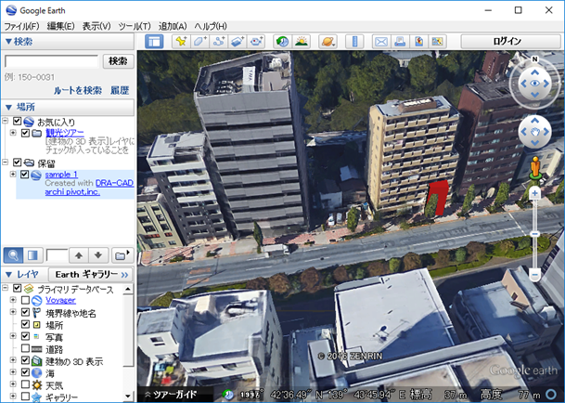Reset north with the N compass marker
The height and width of the screenshot is (403, 565).
point(535,59)
